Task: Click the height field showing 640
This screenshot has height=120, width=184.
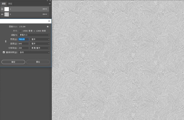Action: (23, 44)
